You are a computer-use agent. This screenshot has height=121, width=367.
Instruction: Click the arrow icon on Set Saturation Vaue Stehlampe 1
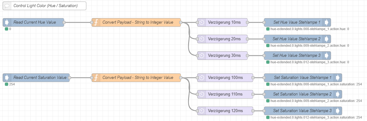click(338, 78)
